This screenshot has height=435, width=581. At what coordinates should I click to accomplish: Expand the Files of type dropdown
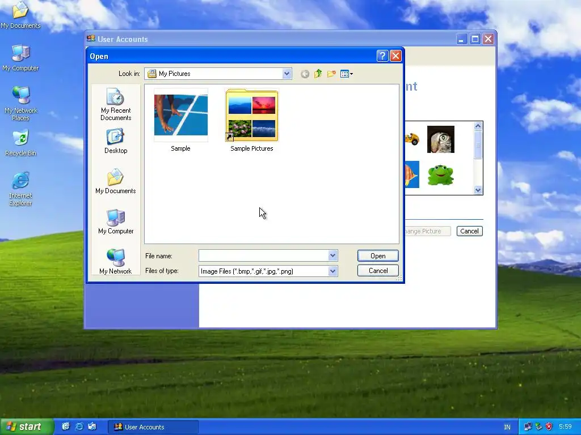click(332, 271)
